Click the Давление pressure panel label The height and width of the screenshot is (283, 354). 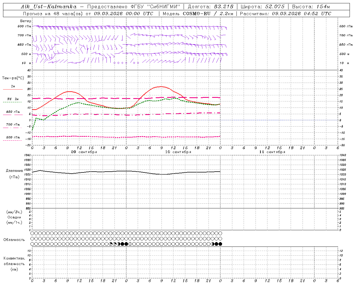pos(14,171)
